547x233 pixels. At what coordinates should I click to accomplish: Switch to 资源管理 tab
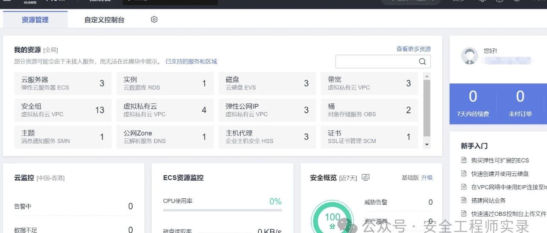35,20
